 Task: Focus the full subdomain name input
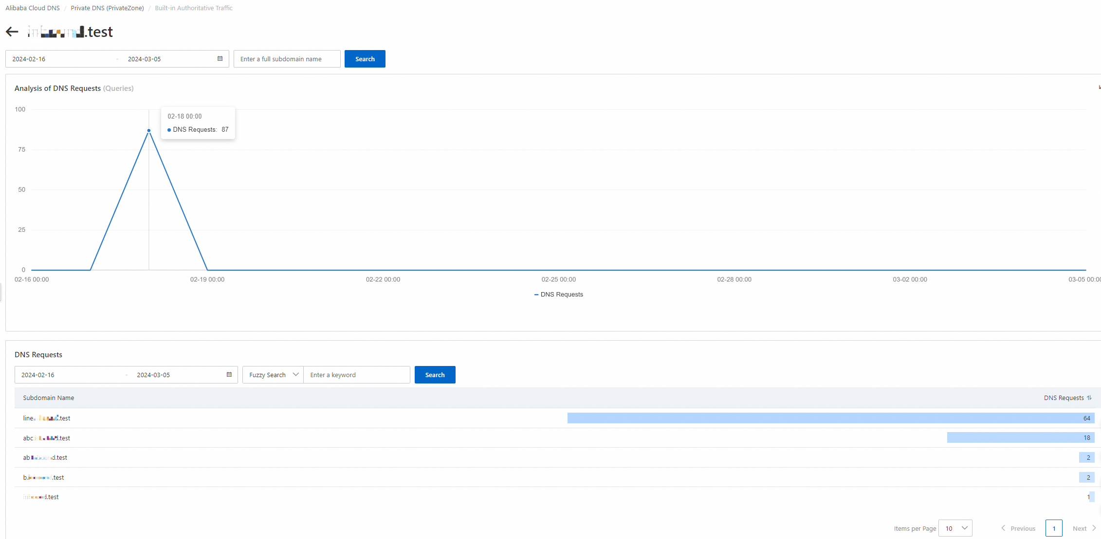(x=287, y=59)
